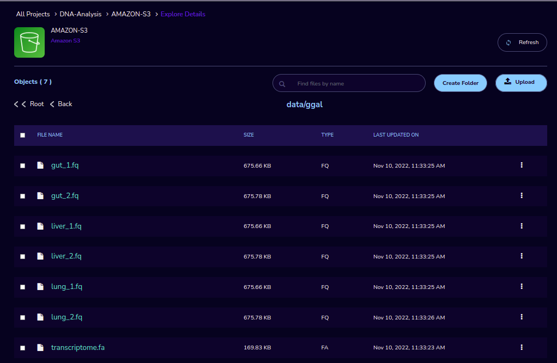Open the liver_1.fq file name
557x363 pixels.
[x=66, y=226]
